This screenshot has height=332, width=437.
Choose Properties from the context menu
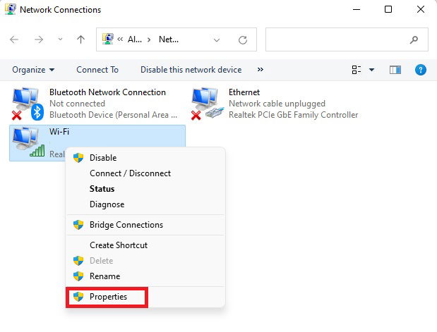[108, 297]
